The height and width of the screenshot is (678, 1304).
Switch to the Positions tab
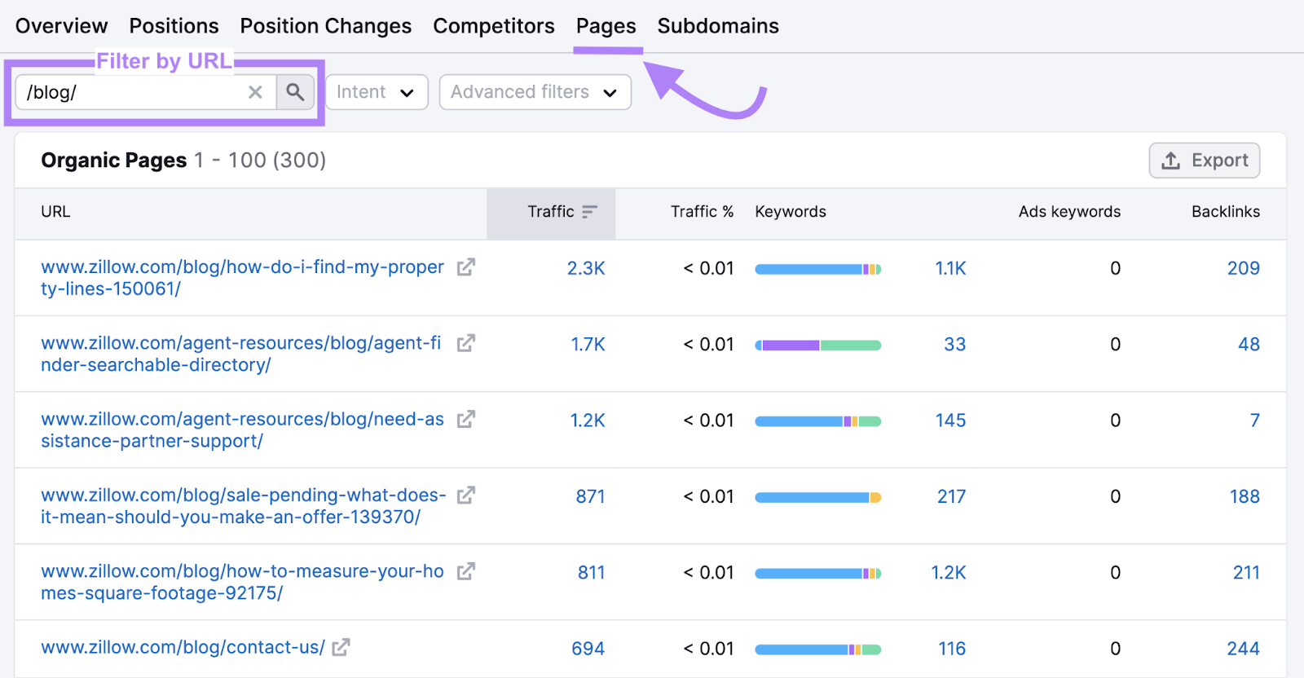174,26
